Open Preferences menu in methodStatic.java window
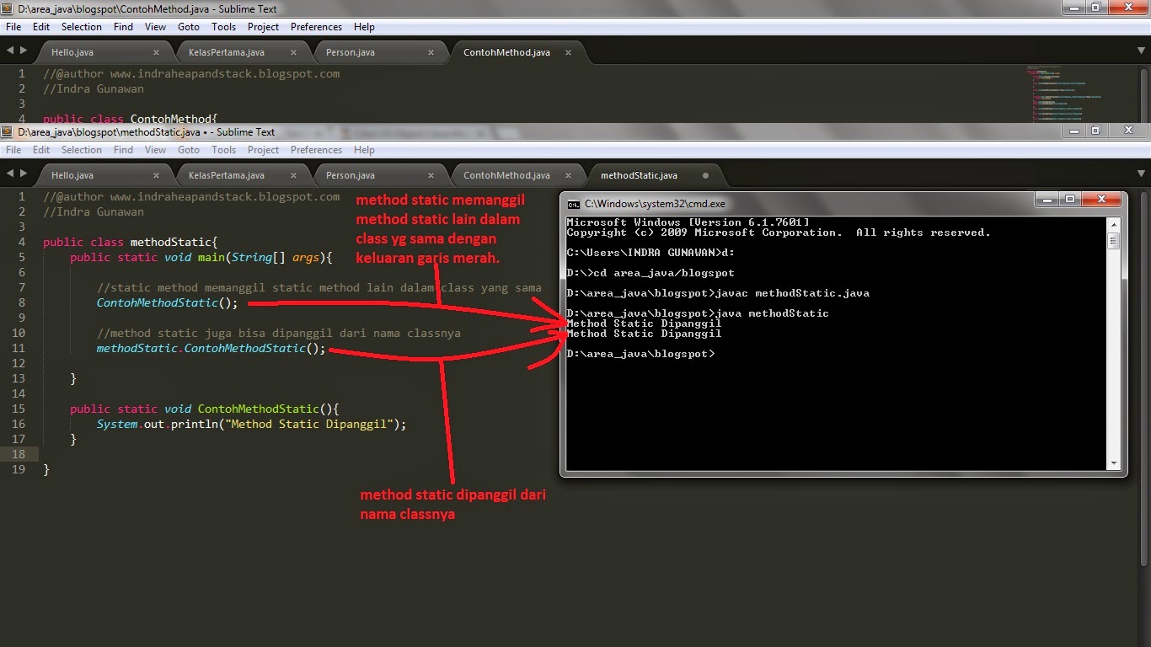The width and height of the screenshot is (1151, 647). point(316,150)
